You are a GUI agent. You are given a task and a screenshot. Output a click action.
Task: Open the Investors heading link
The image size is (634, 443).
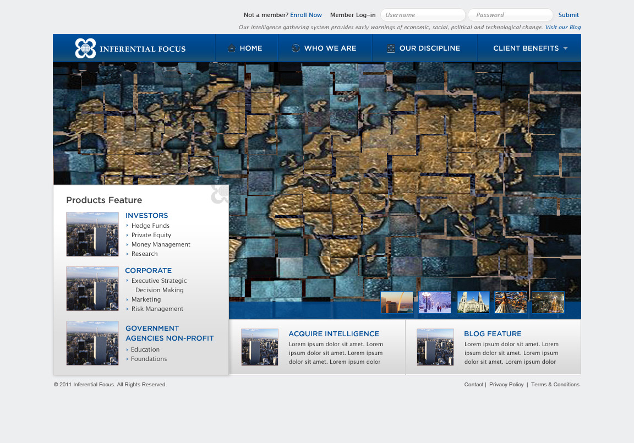[x=146, y=215]
